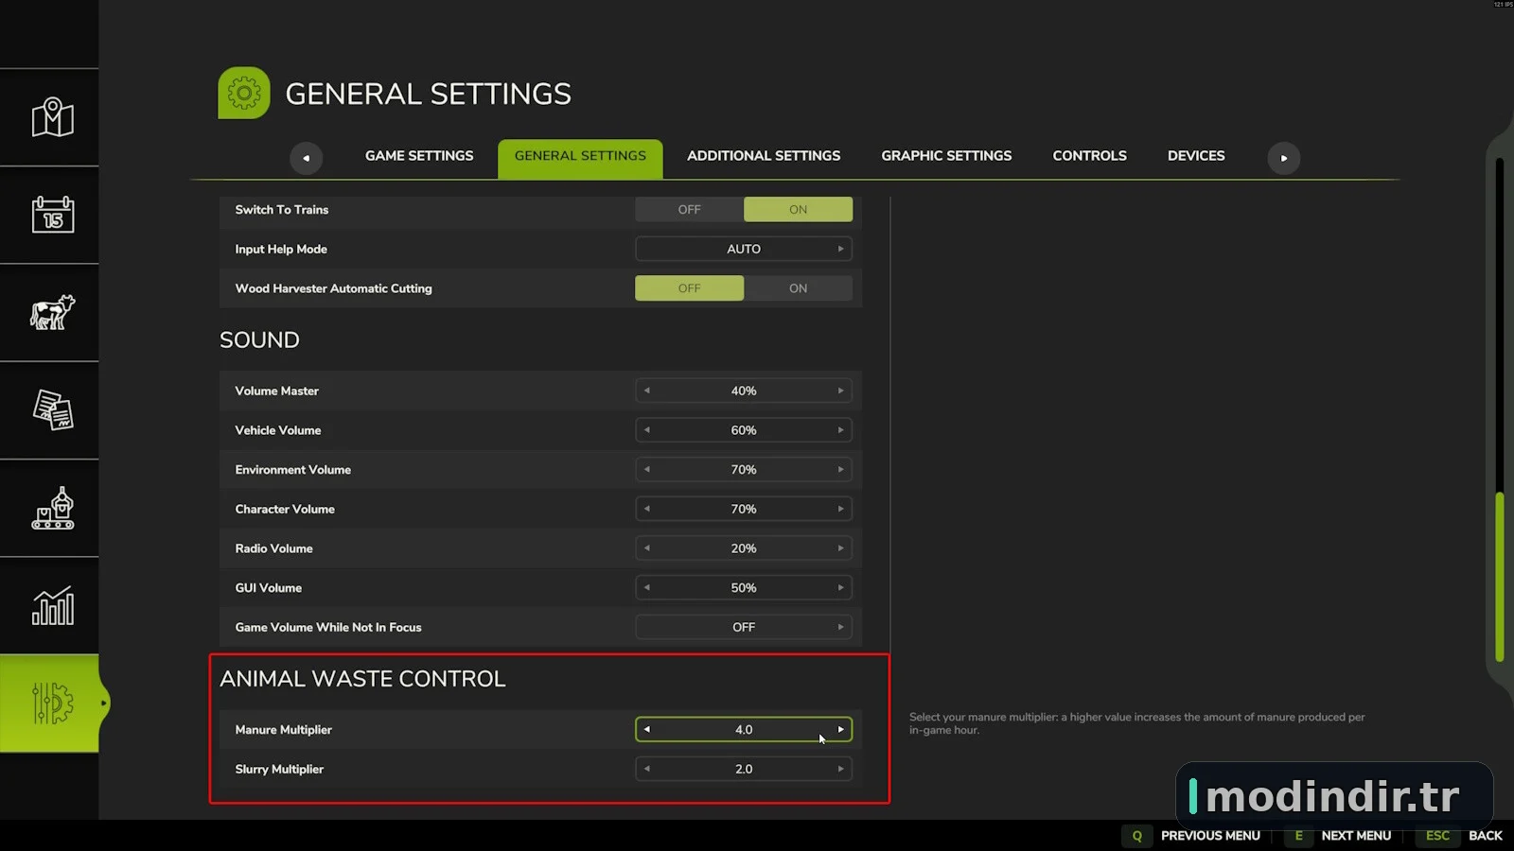Screen dimensions: 1514x851
Task: Click the Previous Menu button
Action: point(1192,836)
